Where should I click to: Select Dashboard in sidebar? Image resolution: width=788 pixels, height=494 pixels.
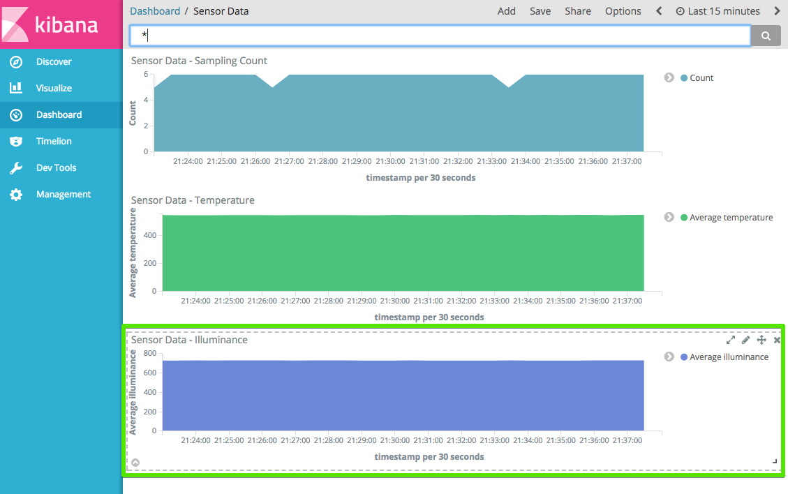click(x=61, y=115)
